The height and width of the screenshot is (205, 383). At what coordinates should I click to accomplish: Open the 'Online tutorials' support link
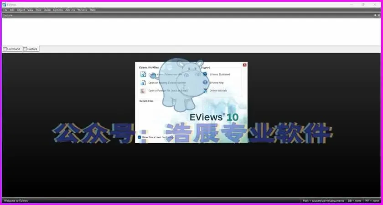[218, 90]
